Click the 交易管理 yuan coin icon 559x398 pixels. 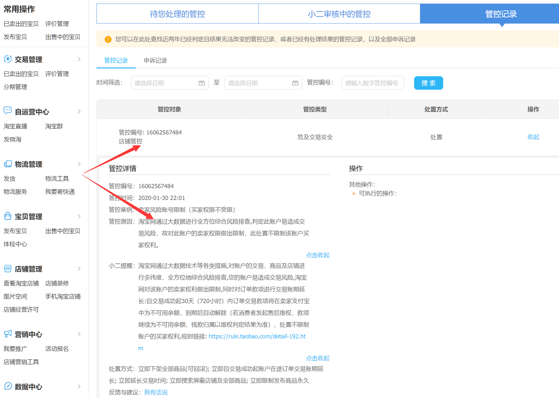click(x=8, y=59)
